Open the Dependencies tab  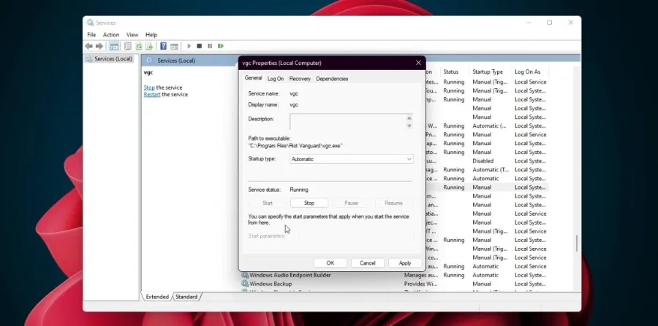click(332, 79)
